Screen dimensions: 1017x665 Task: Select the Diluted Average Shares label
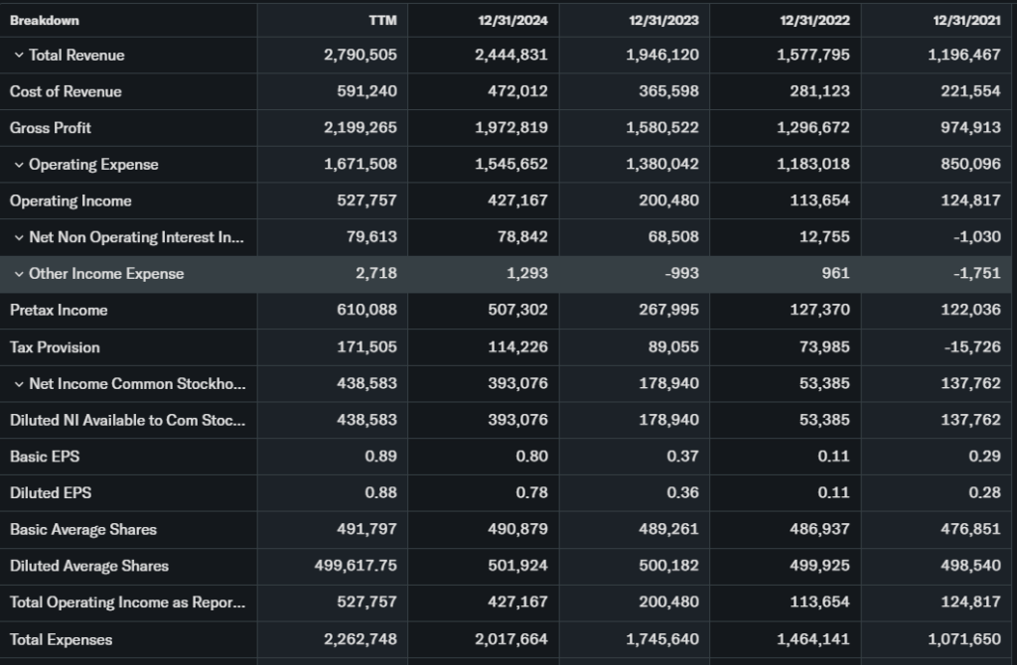[89, 566]
